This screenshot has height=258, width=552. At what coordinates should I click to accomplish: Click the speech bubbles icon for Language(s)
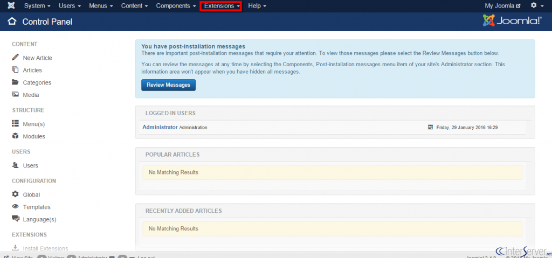(16, 219)
